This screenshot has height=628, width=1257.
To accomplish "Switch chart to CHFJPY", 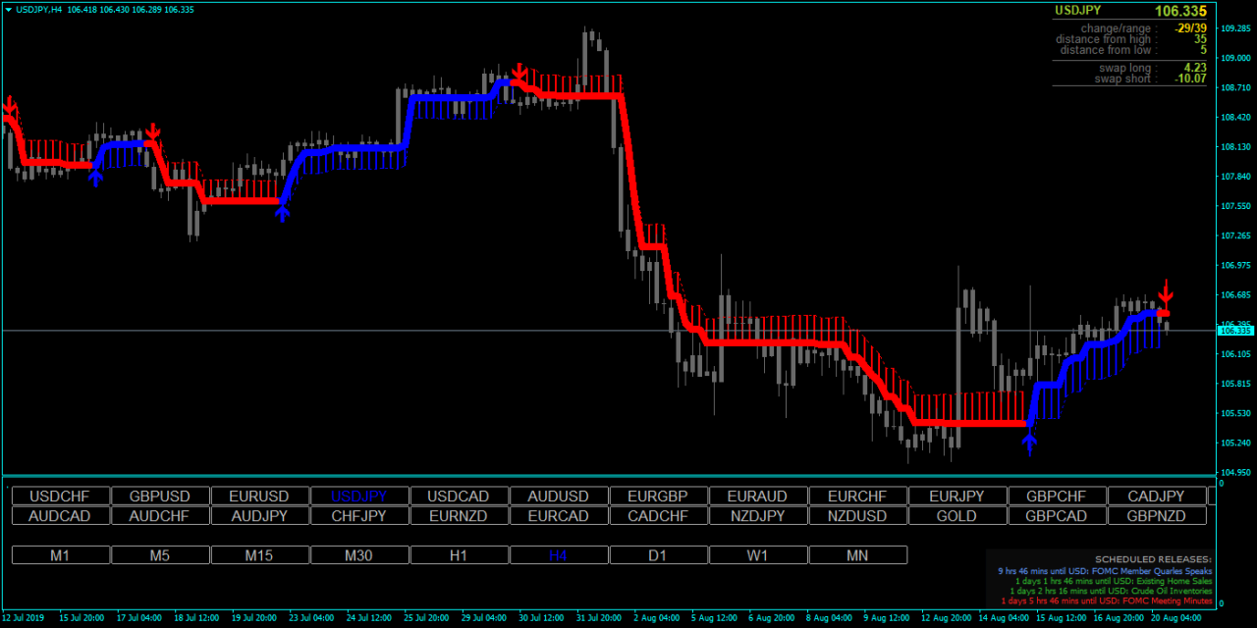I will tap(359, 516).
